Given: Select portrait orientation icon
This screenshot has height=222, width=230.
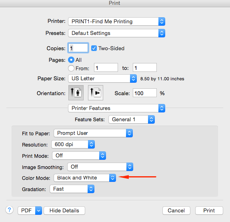Looking at the screenshot, I should tap(76, 93).
